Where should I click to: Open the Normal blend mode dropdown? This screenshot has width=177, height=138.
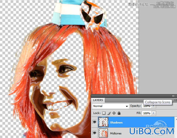(110, 106)
